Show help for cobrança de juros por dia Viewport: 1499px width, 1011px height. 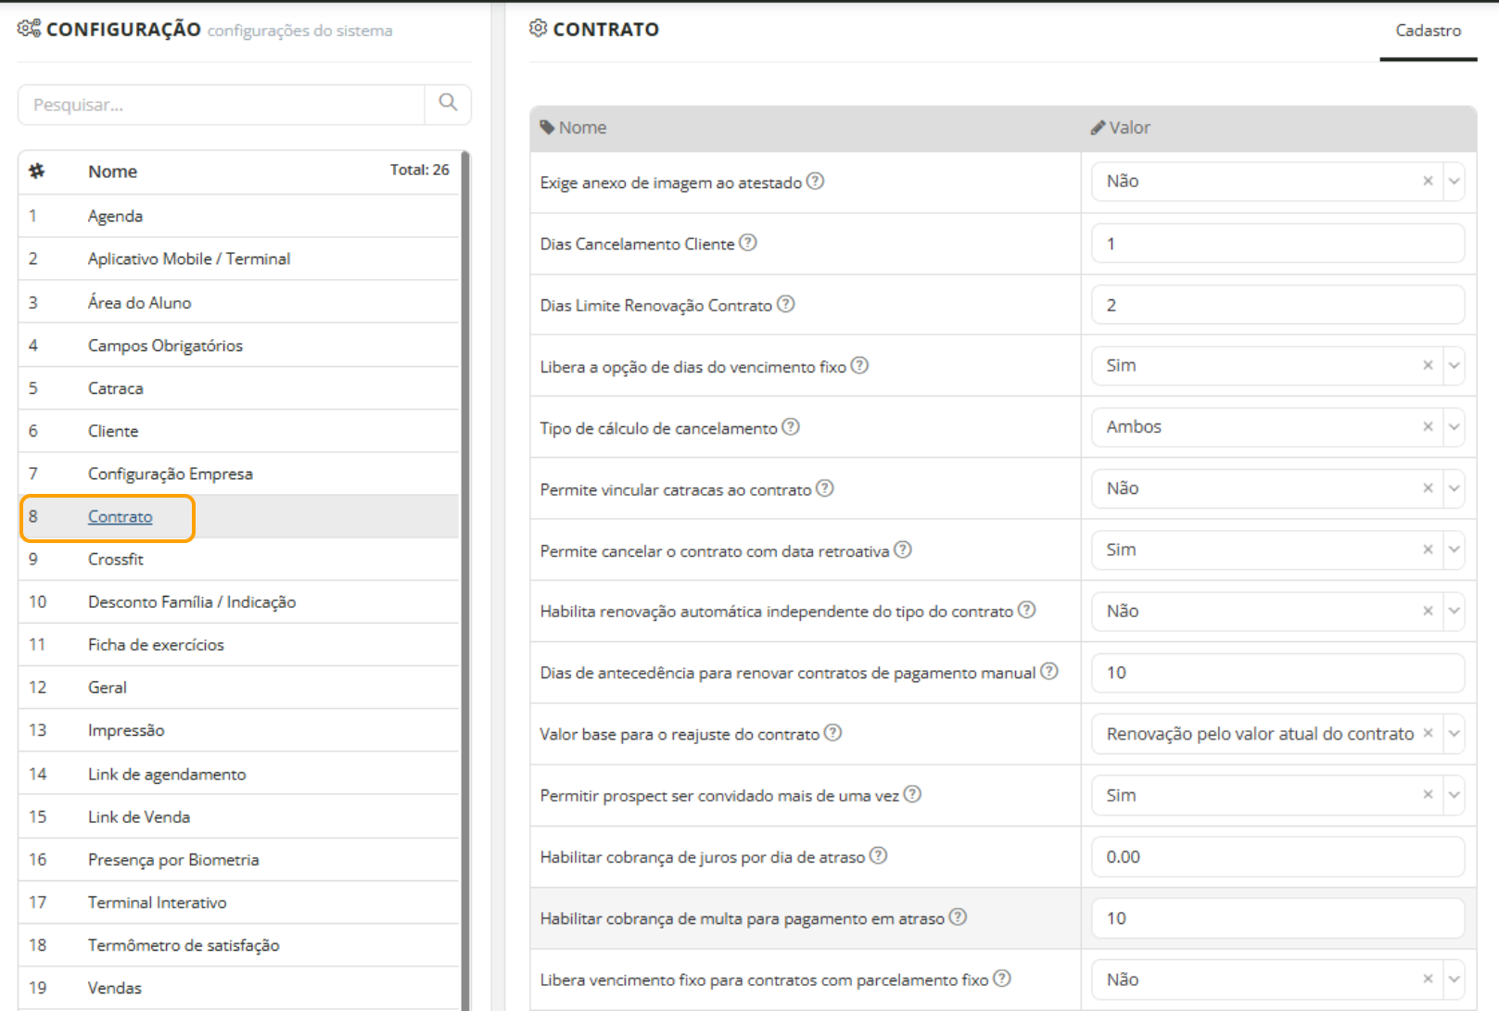(879, 855)
